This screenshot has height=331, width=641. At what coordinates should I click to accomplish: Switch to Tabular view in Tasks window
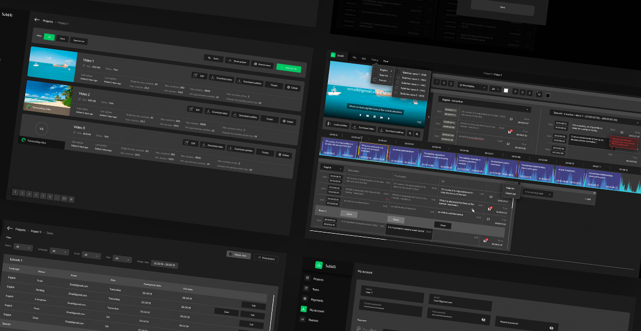(x=239, y=255)
